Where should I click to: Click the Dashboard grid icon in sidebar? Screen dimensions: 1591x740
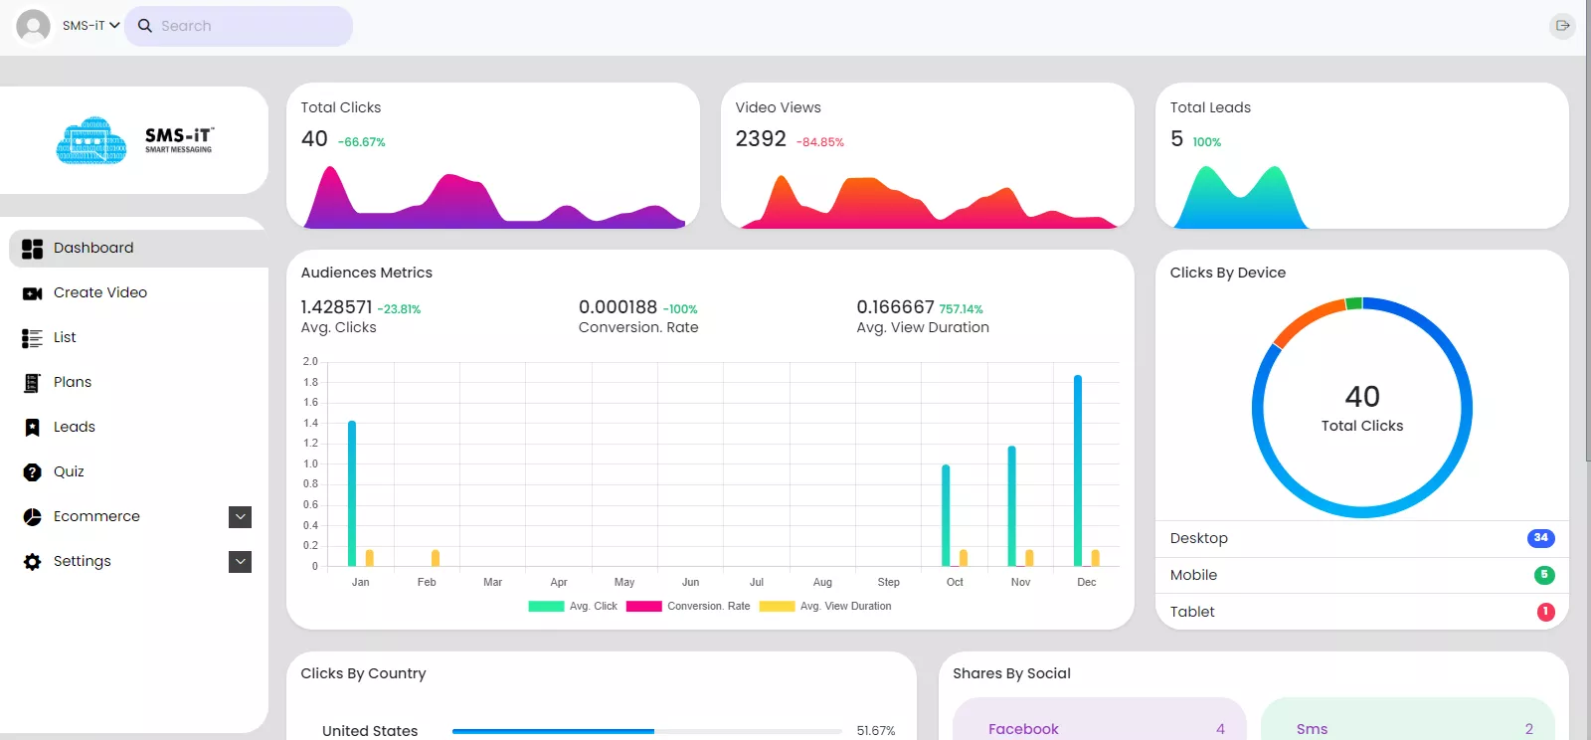click(32, 249)
